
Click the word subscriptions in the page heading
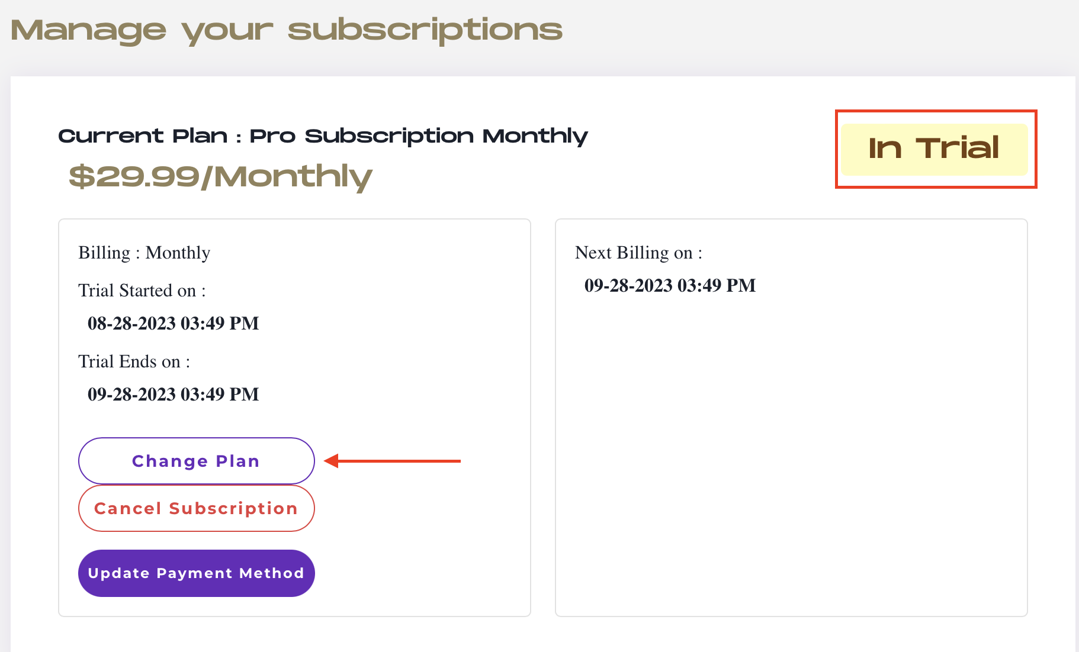pos(425,30)
